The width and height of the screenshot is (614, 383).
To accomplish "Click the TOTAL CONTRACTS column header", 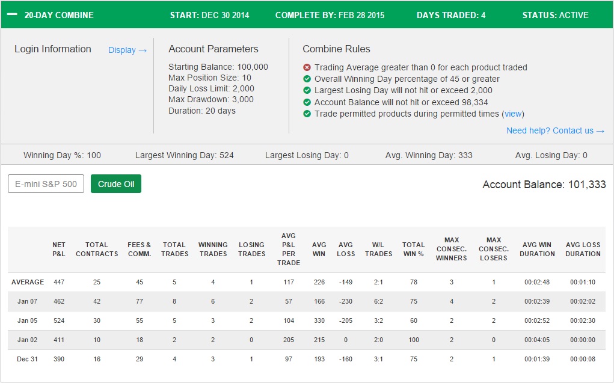I will 97,249.
